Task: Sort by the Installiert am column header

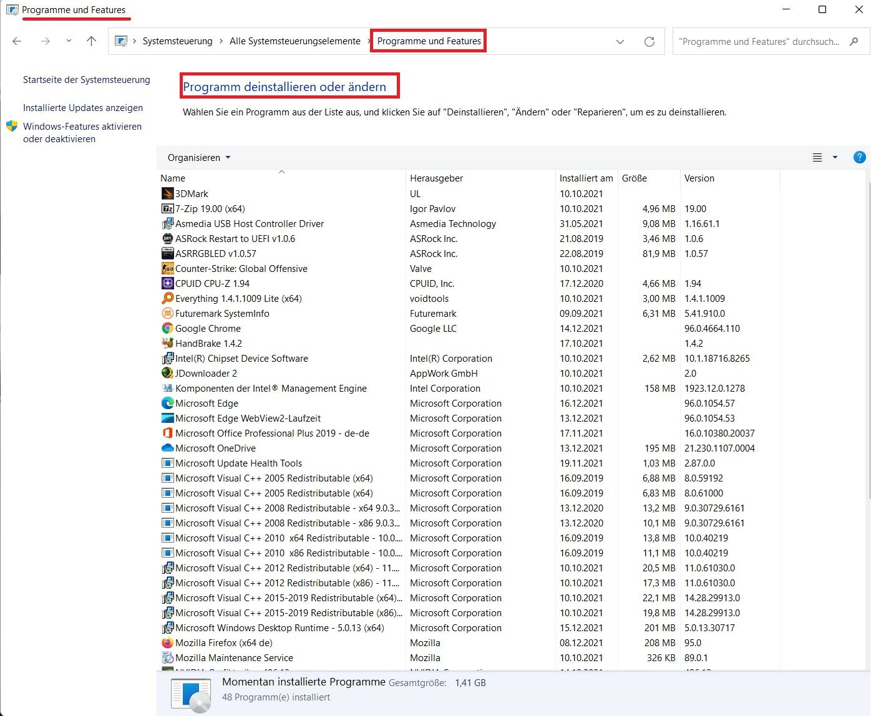Action: (586, 178)
